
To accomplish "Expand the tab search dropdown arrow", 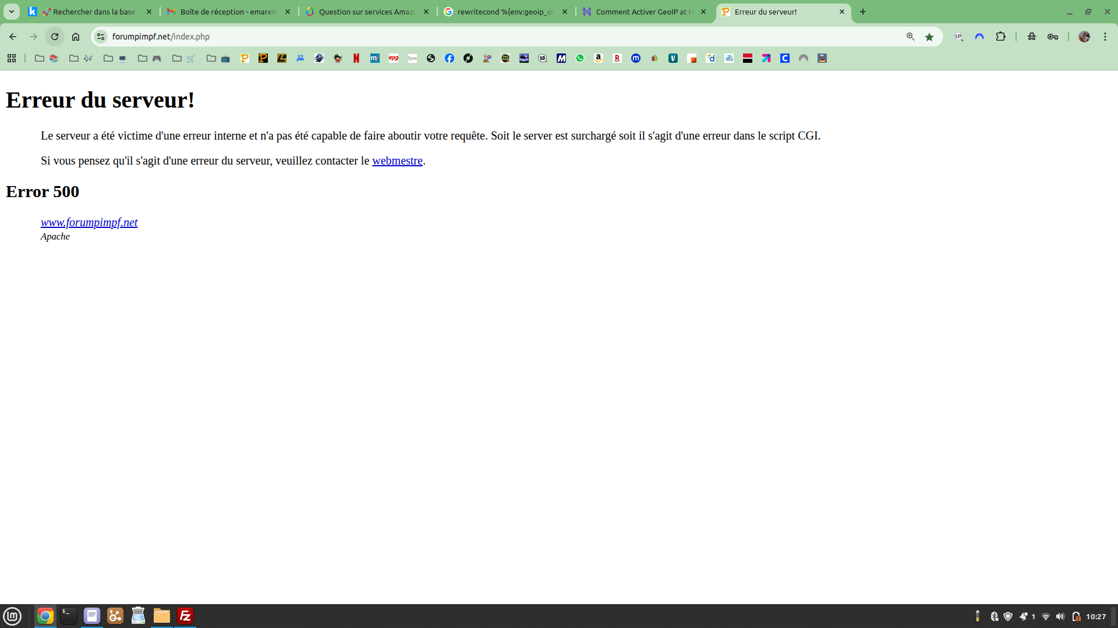I will click(12, 12).
